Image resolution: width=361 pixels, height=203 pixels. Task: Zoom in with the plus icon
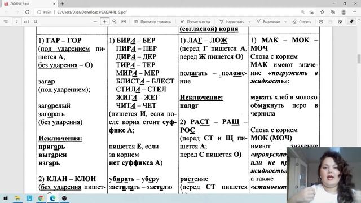pos(104,21)
